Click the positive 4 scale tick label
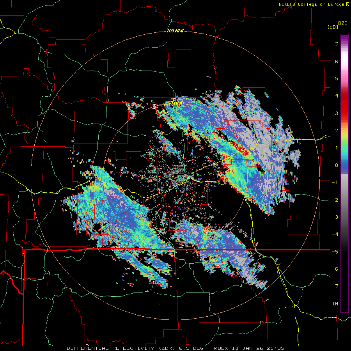 337,96
